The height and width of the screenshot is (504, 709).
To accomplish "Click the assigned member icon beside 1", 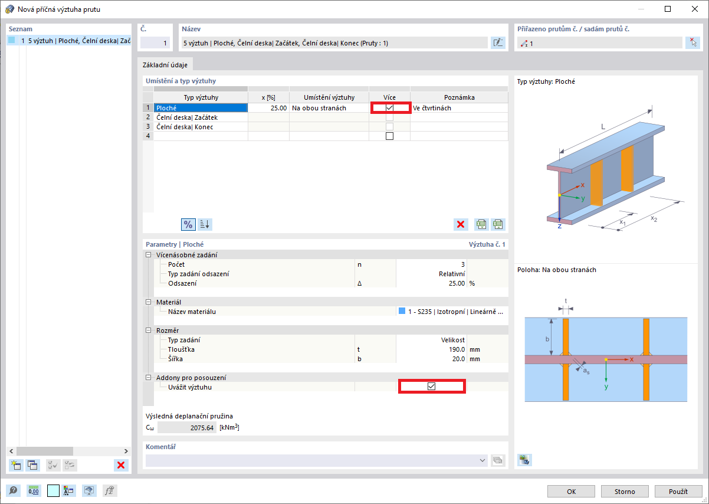I will [523, 43].
